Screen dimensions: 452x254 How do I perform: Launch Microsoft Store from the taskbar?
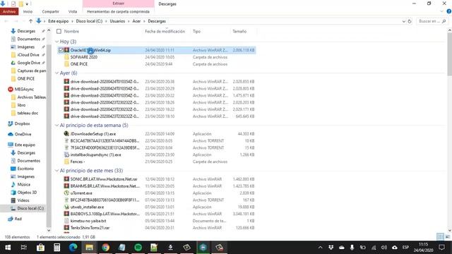pyautogui.click(x=40, y=248)
